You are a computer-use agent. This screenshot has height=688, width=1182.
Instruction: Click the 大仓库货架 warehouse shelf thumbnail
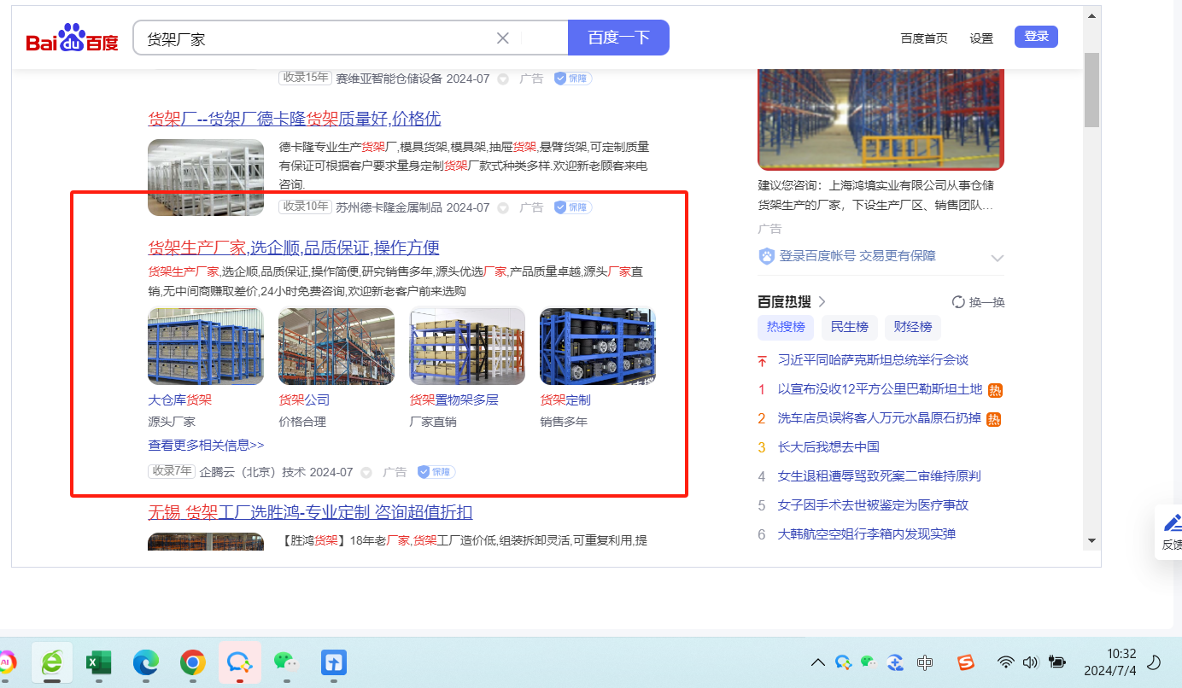click(x=206, y=347)
